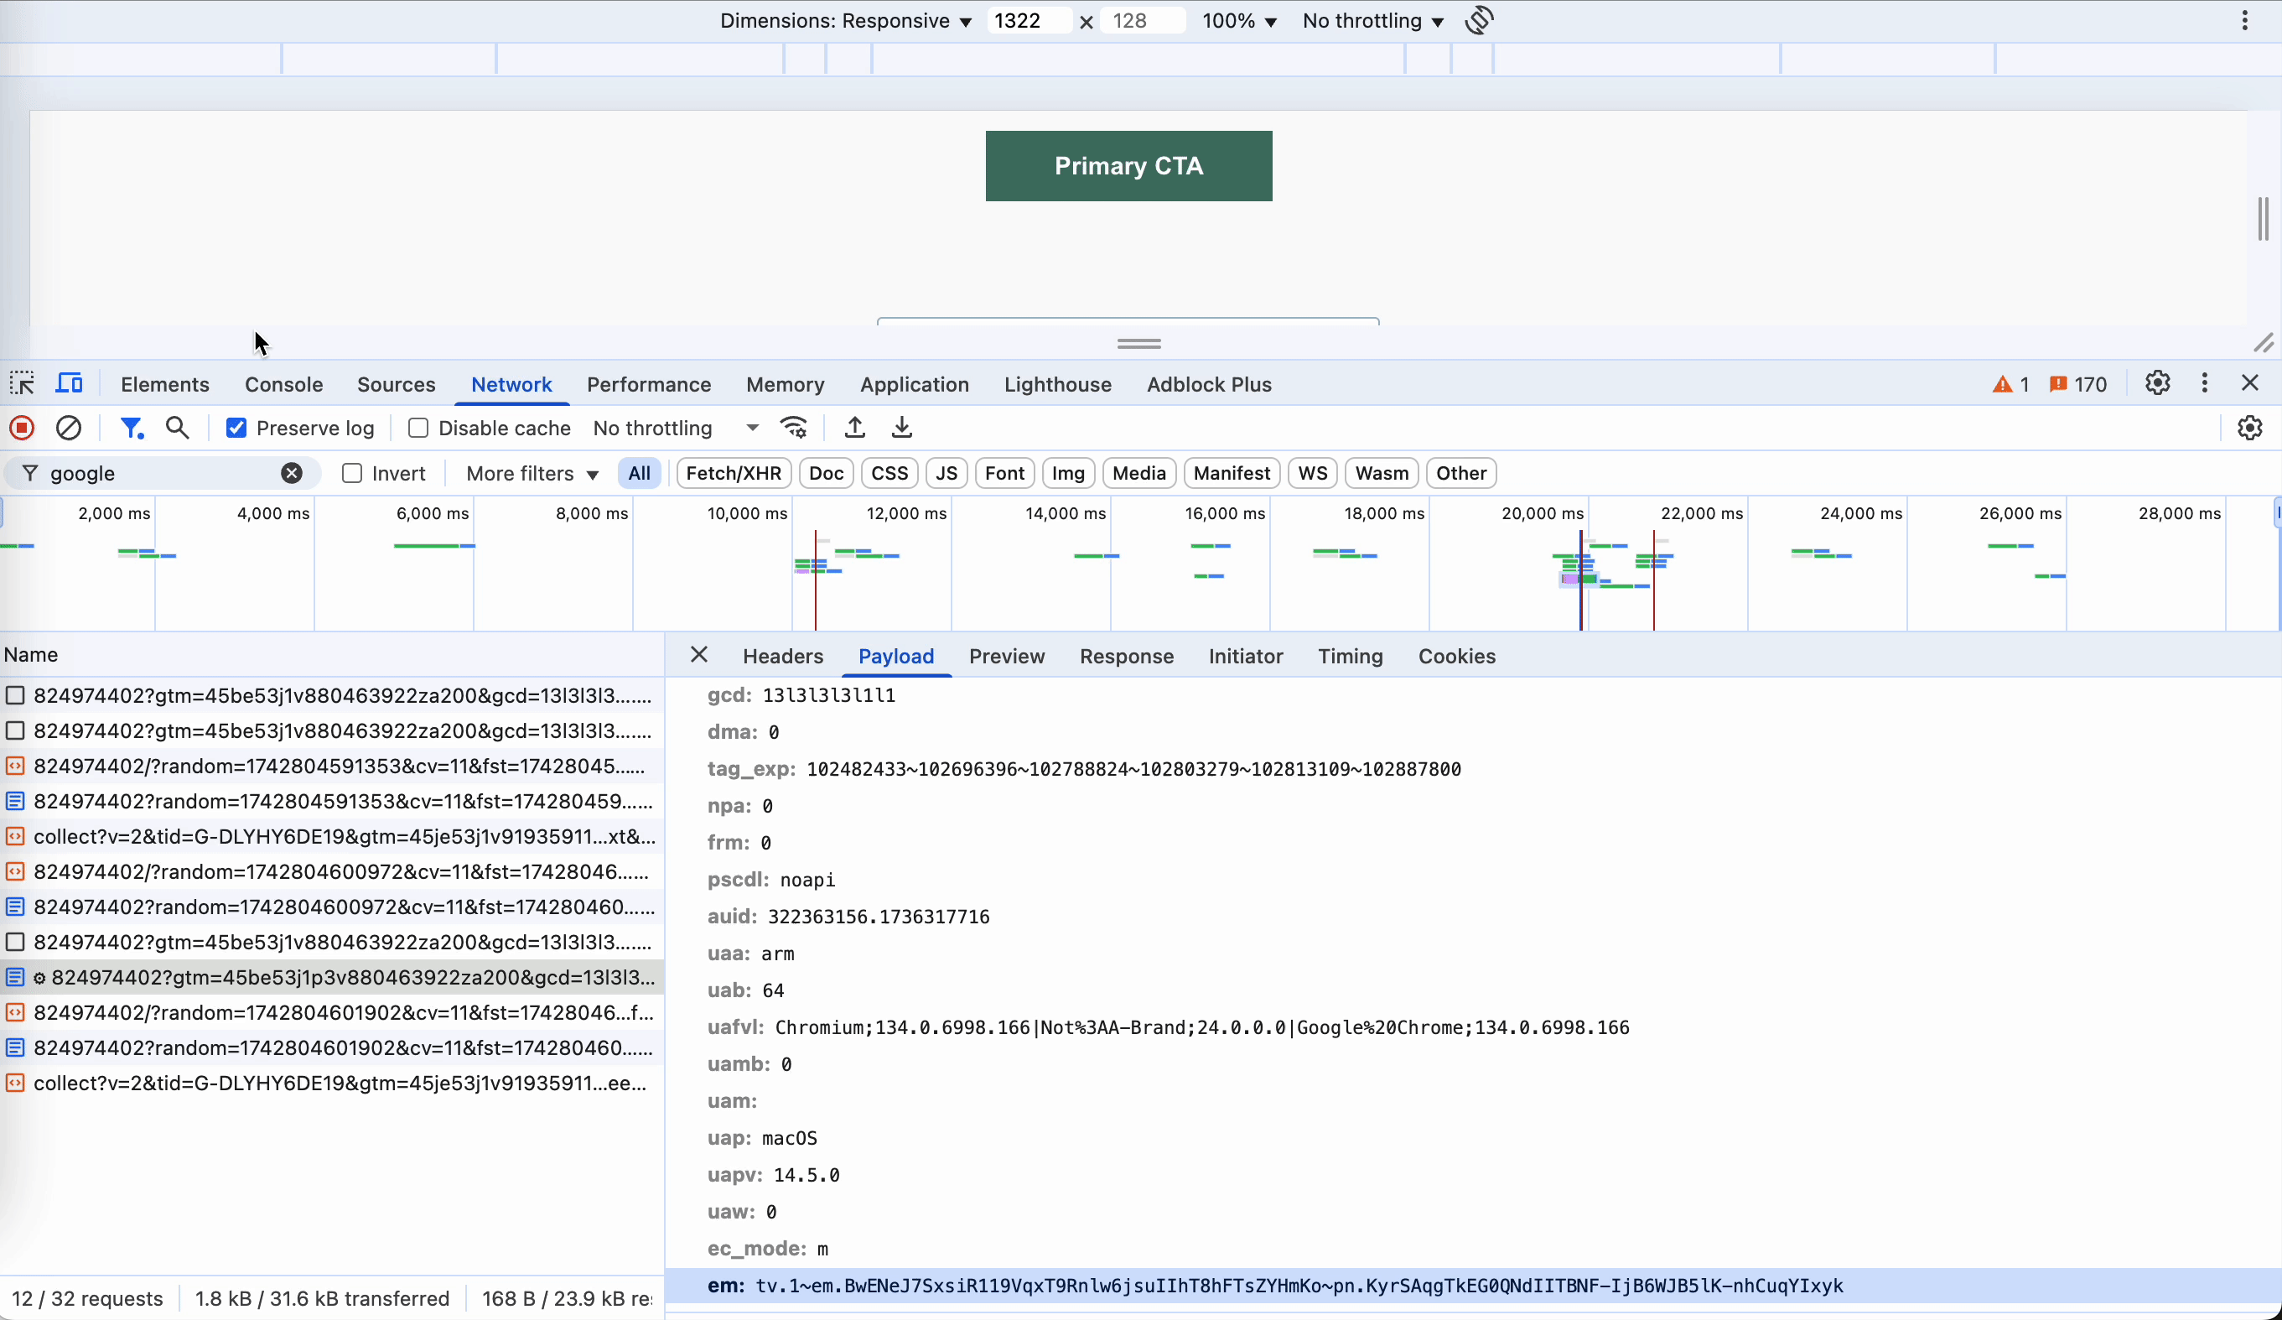
Task: Enable Disable cache checkbox
Action: coord(418,428)
